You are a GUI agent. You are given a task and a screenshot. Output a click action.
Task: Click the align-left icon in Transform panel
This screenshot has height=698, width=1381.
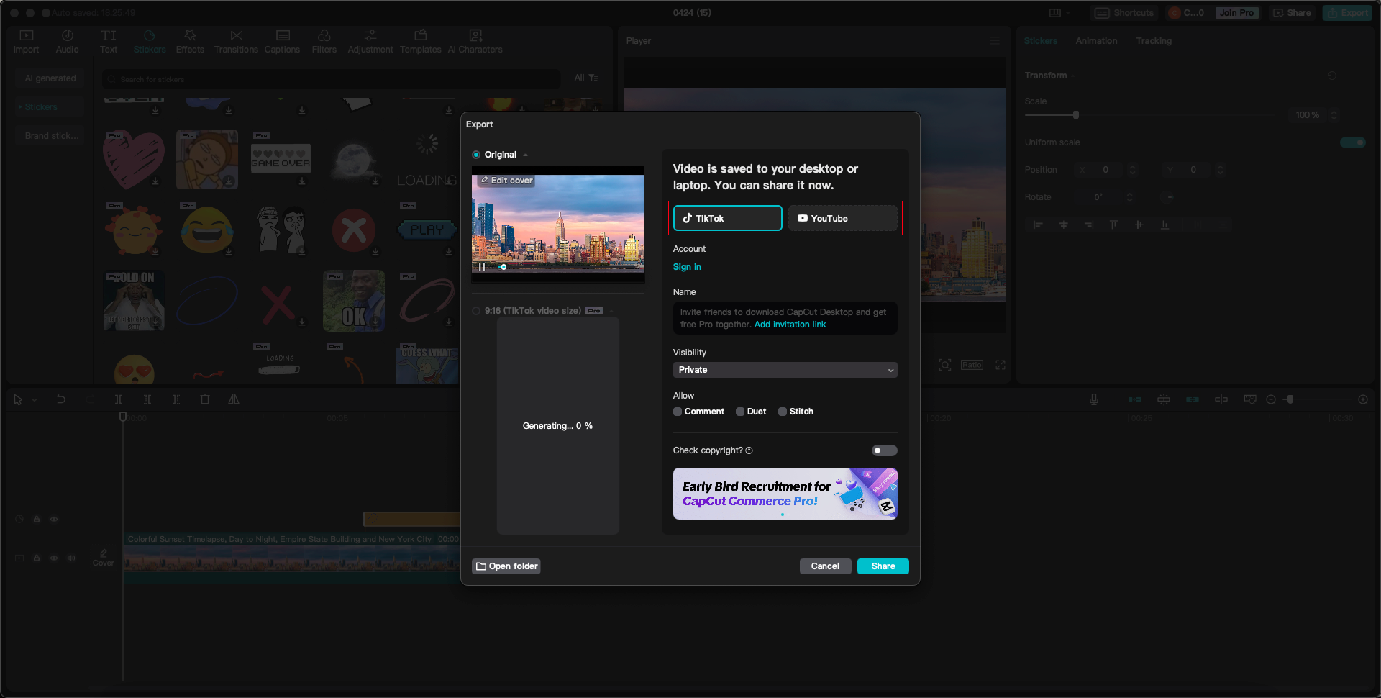pyautogui.click(x=1038, y=225)
